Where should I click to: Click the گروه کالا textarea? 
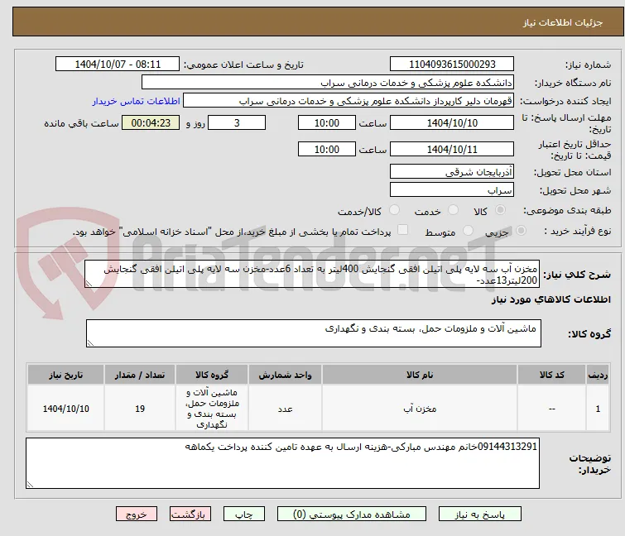coord(314,333)
